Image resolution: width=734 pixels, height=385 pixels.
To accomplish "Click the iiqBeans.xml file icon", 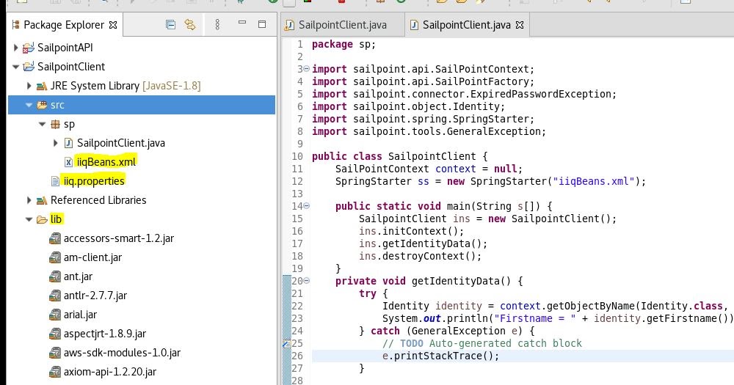I will click(68, 162).
